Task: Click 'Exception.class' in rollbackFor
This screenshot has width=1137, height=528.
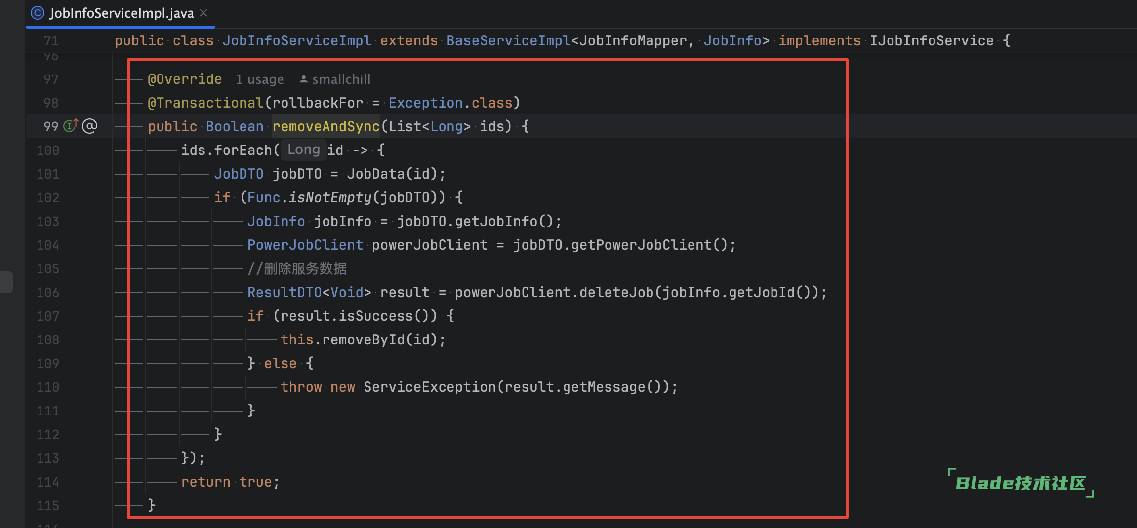Action: click(x=450, y=103)
